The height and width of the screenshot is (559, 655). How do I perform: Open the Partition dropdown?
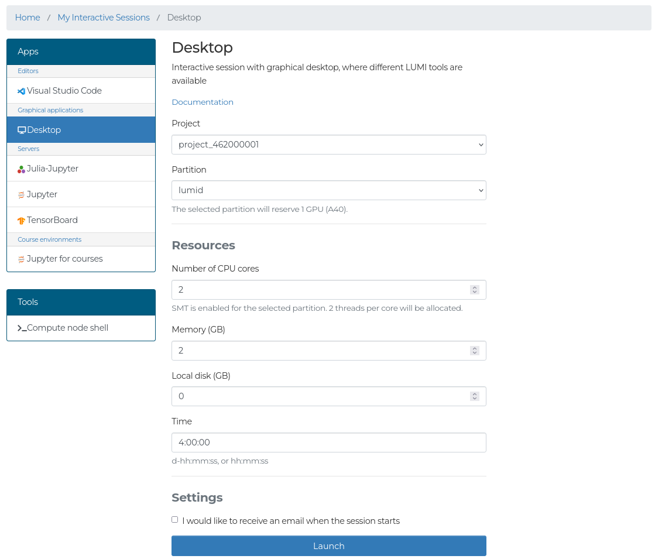[x=328, y=190]
